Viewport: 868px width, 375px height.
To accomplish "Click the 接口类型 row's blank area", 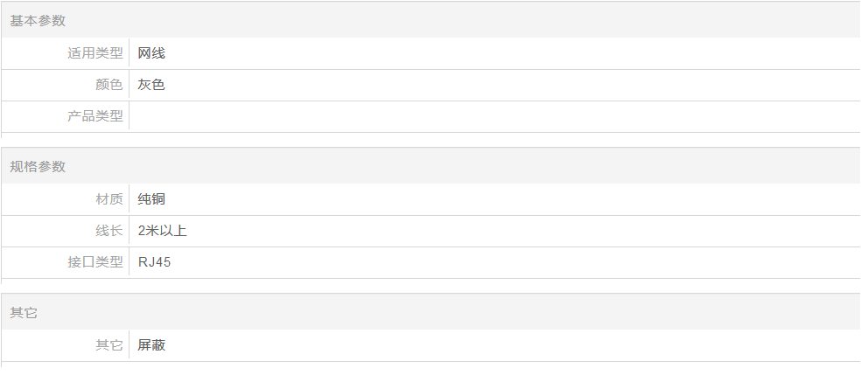I will coord(514,262).
